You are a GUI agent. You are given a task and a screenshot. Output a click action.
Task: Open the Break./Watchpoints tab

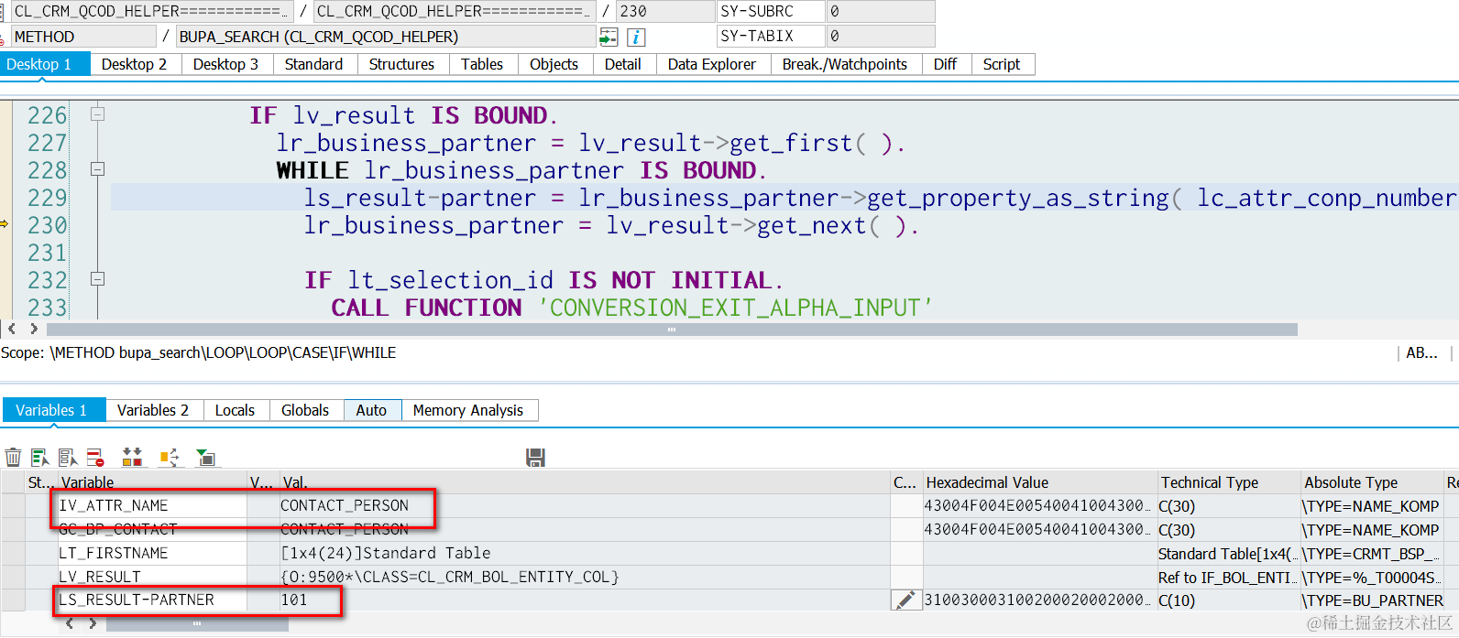(845, 64)
